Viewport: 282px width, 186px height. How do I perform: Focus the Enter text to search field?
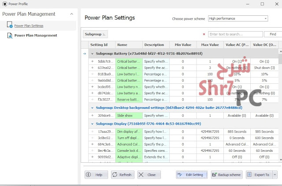point(235,34)
